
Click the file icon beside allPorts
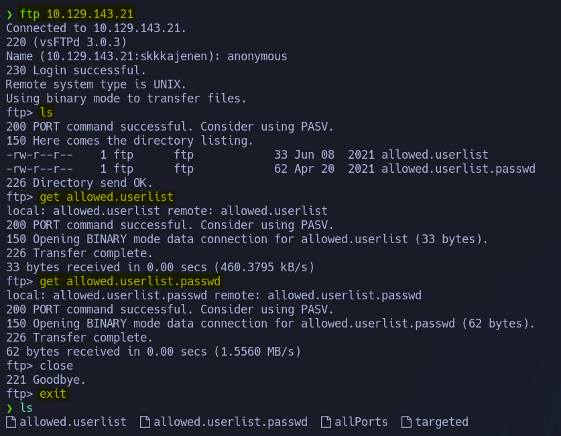pos(326,422)
